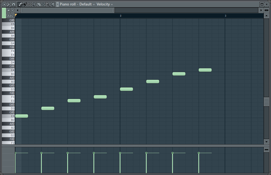Select the C3 note block
Image resolution: width=271 pixels, height=175 pixels.
22,116
